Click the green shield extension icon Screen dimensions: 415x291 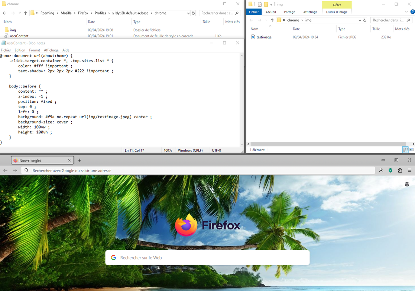pyautogui.click(x=390, y=171)
